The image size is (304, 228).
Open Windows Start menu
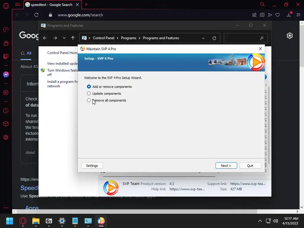coord(9,221)
